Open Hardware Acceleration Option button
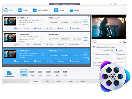Screen dimensions: 132x99 [119, 50]
